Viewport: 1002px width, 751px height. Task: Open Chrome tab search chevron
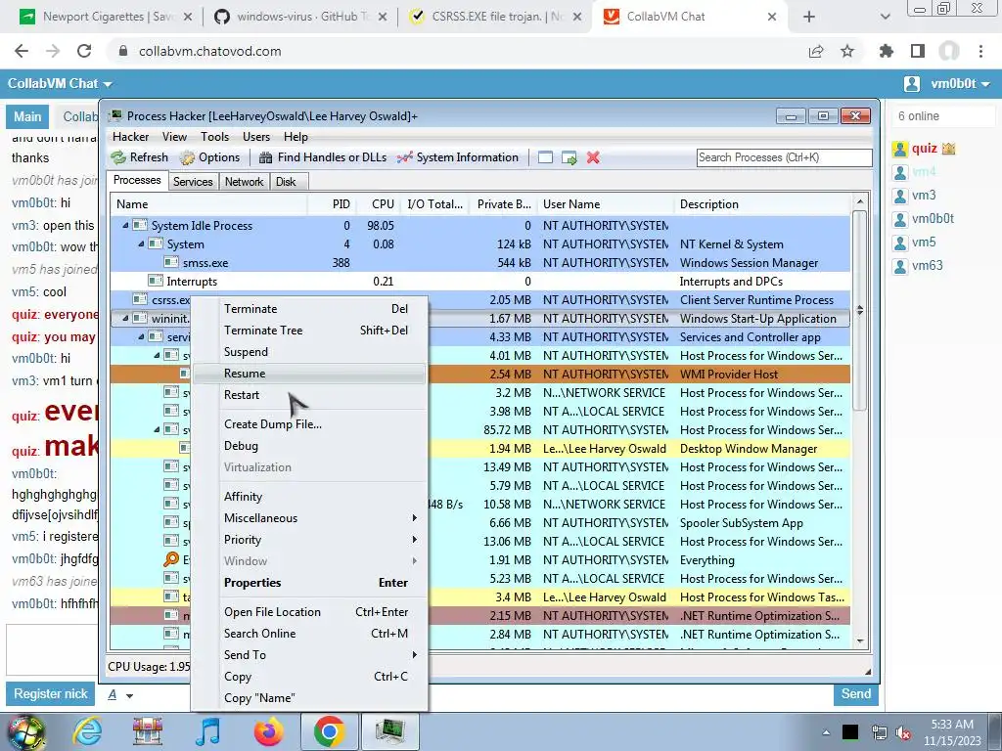tap(885, 17)
